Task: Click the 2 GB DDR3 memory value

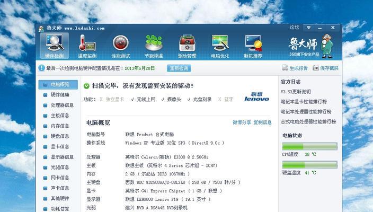Action: (x=157, y=174)
